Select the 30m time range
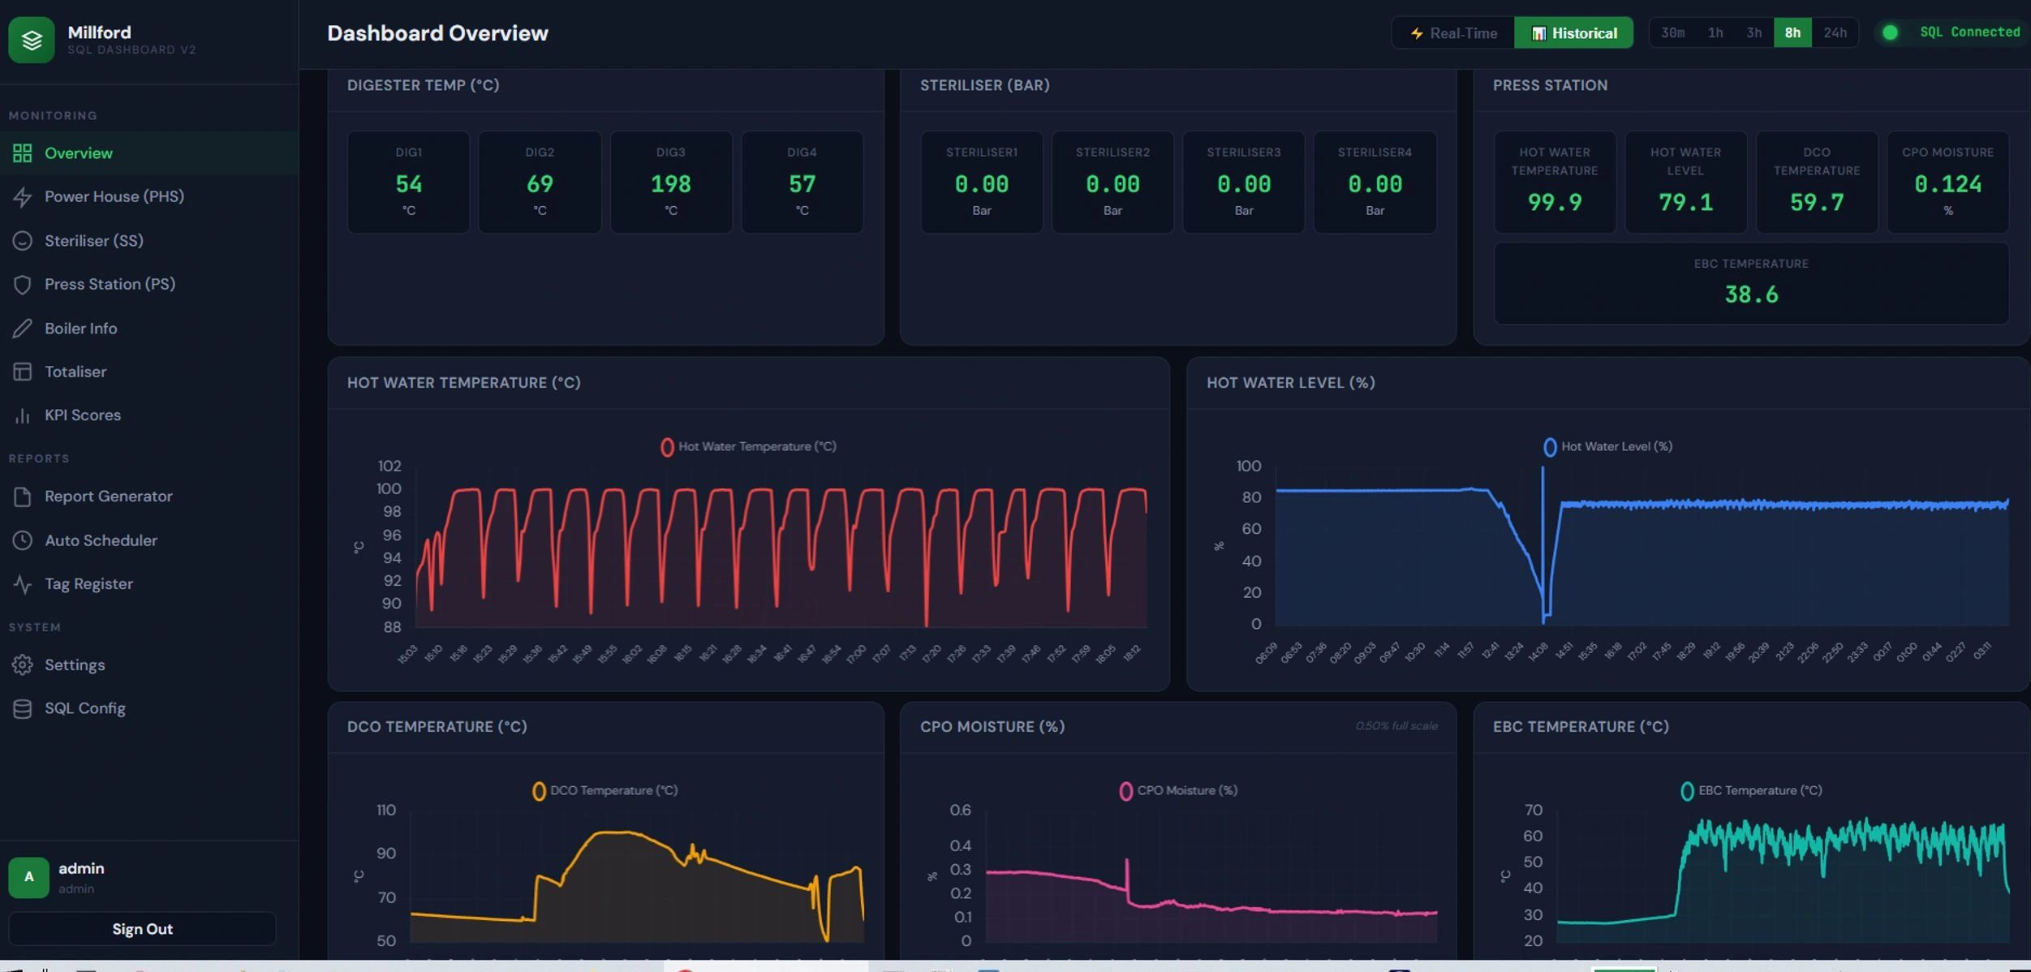The image size is (2031, 972). pyautogui.click(x=1672, y=33)
